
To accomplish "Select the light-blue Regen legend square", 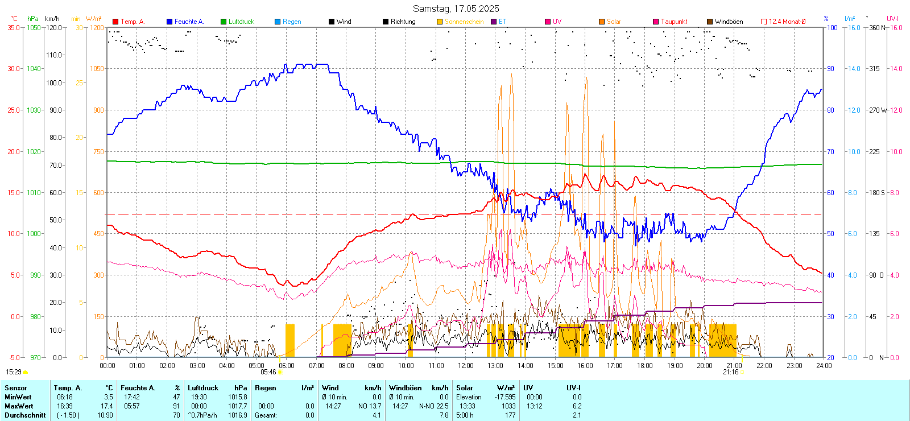I will coord(278,22).
